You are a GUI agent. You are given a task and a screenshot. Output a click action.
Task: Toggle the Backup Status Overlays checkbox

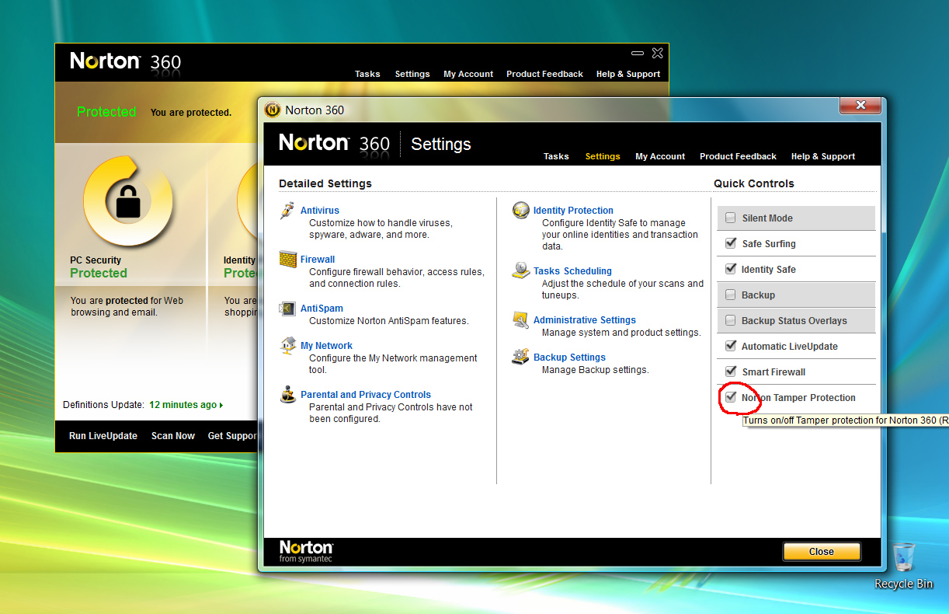(x=730, y=320)
